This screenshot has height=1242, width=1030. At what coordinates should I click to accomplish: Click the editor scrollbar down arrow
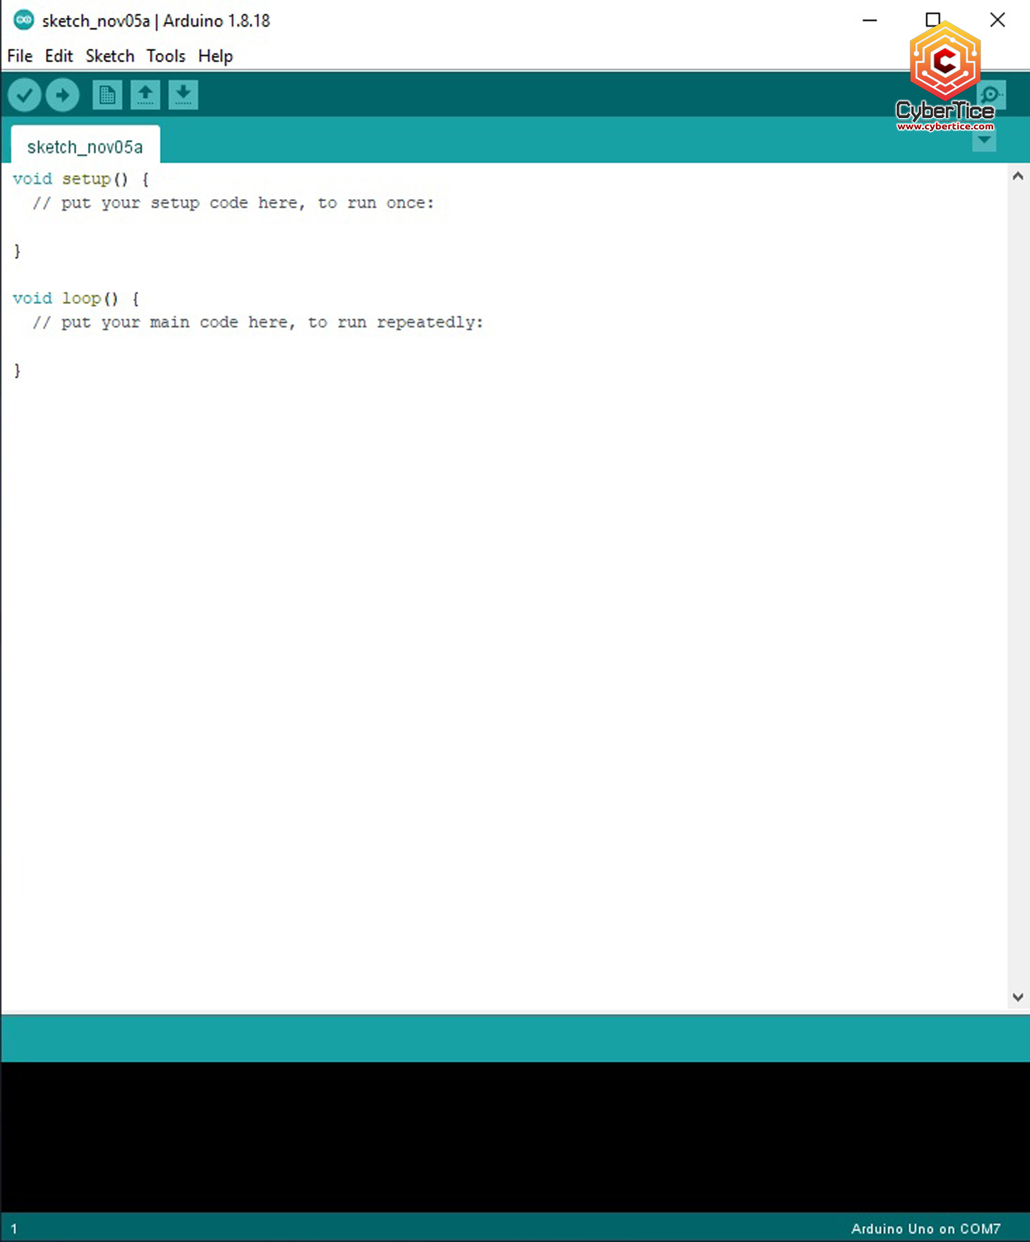1018,997
